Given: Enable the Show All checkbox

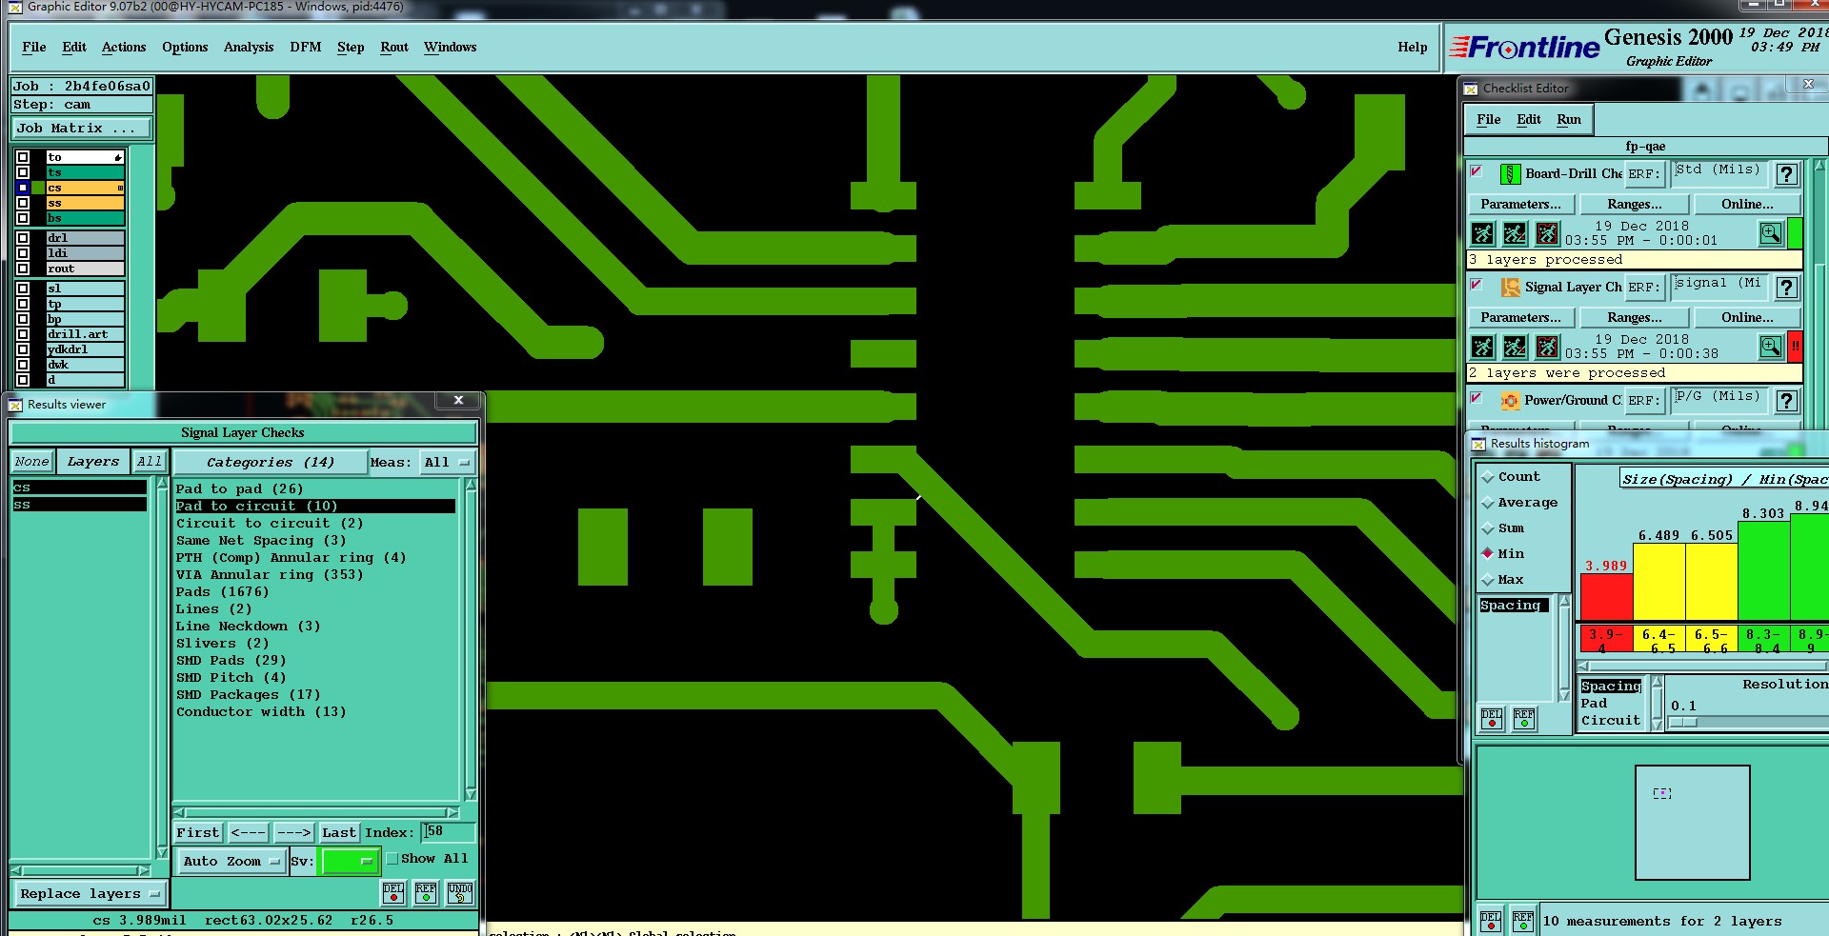Looking at the screenshot, I should click(x=392, y=859).
